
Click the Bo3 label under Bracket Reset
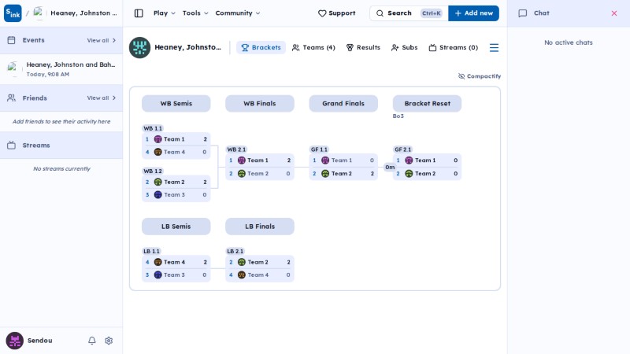pos(398,116)
